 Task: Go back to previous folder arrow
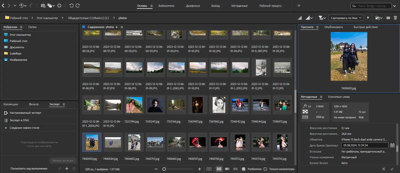[3, 5]
